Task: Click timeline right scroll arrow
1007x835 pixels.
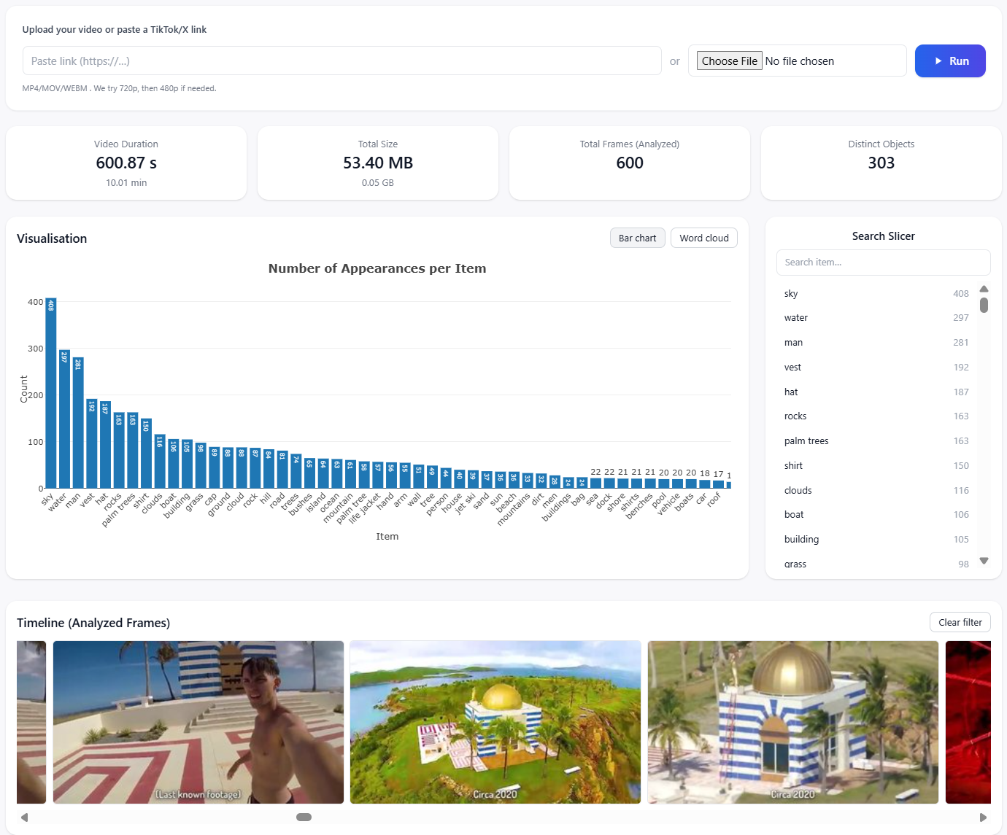Action: [x=983, y=817]
